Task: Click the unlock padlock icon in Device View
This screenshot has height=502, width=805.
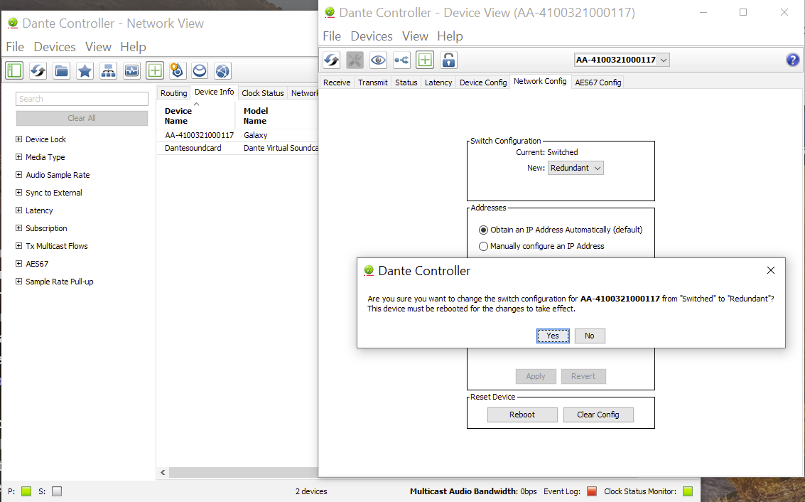Action: (x=448, y=60)
